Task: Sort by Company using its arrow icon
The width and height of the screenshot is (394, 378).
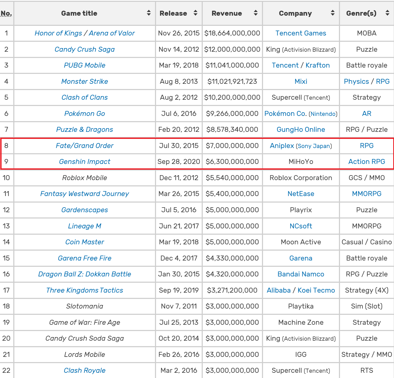Action: pos(333,13)
